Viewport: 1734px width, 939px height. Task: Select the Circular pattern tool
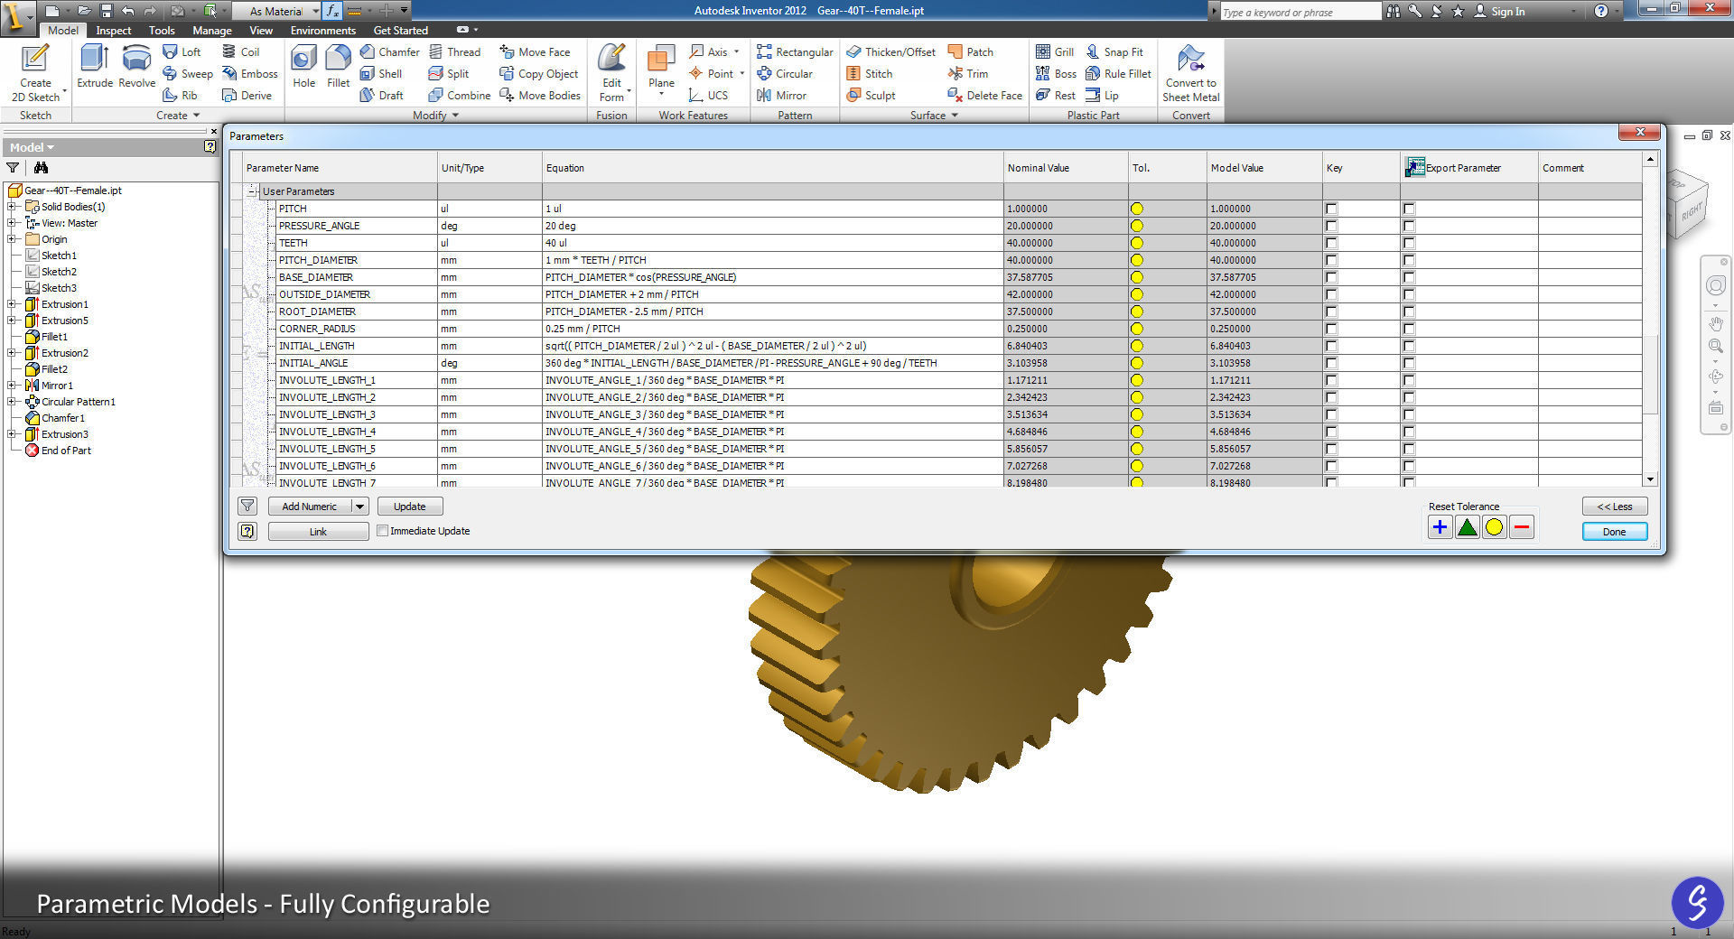(785, 74)
